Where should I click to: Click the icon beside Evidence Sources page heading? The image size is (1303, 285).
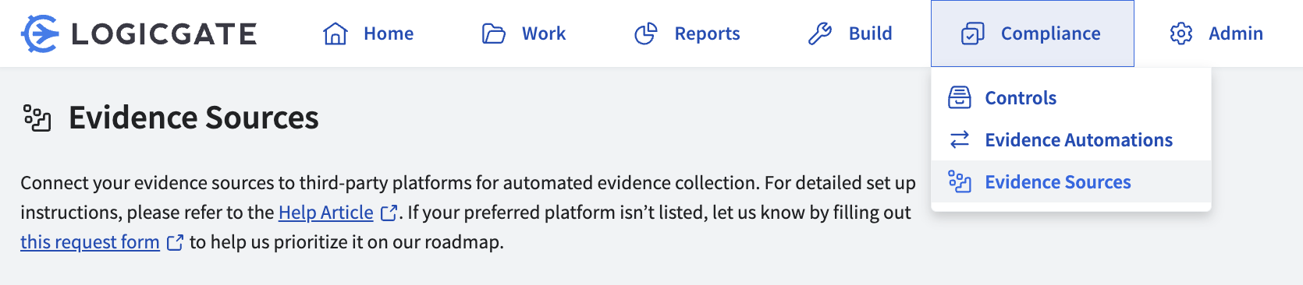tap(37, 118)
